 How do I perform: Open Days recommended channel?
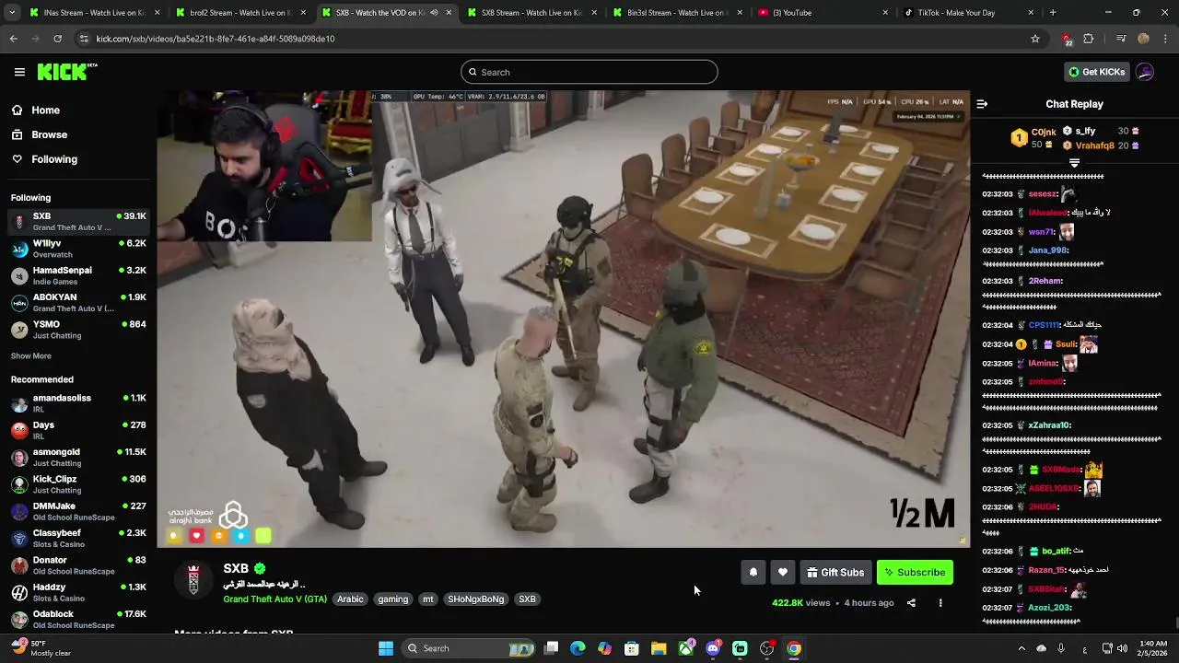pyautogui.click(x=78, y=430)
